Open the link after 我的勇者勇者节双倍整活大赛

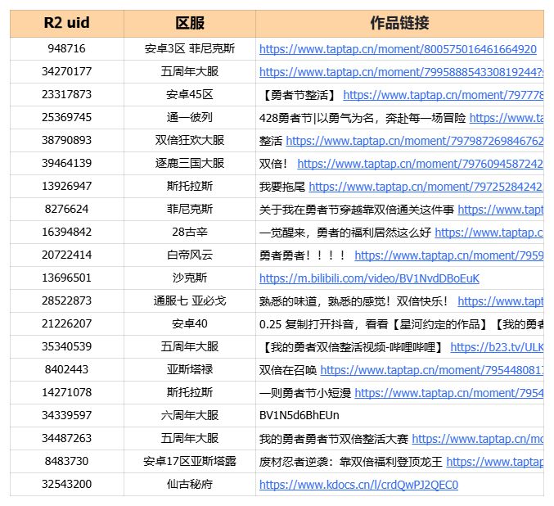coord(478,439)
